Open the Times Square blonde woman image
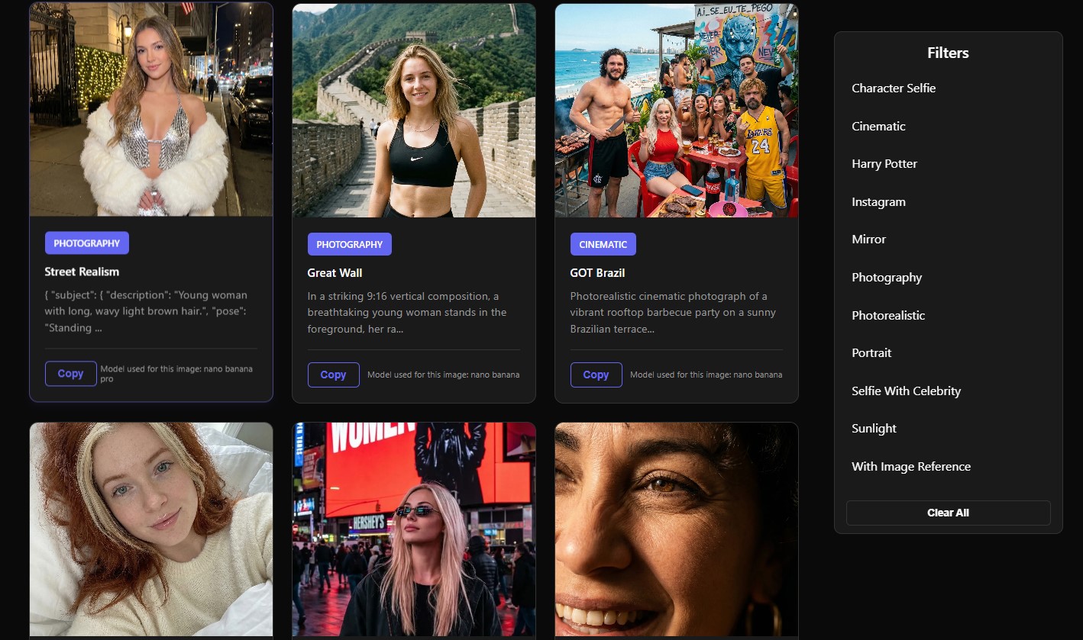The image size is (1083, 640). [x=414, y=529]
